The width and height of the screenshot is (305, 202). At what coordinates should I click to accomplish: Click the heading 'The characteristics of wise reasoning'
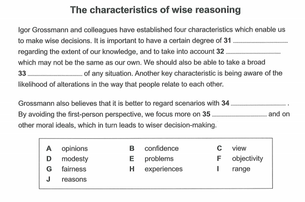click(x=155, y=10)
